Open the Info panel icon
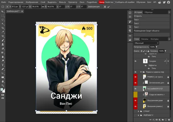This screenshot has width=173, height=122. [x=130, y=13]
